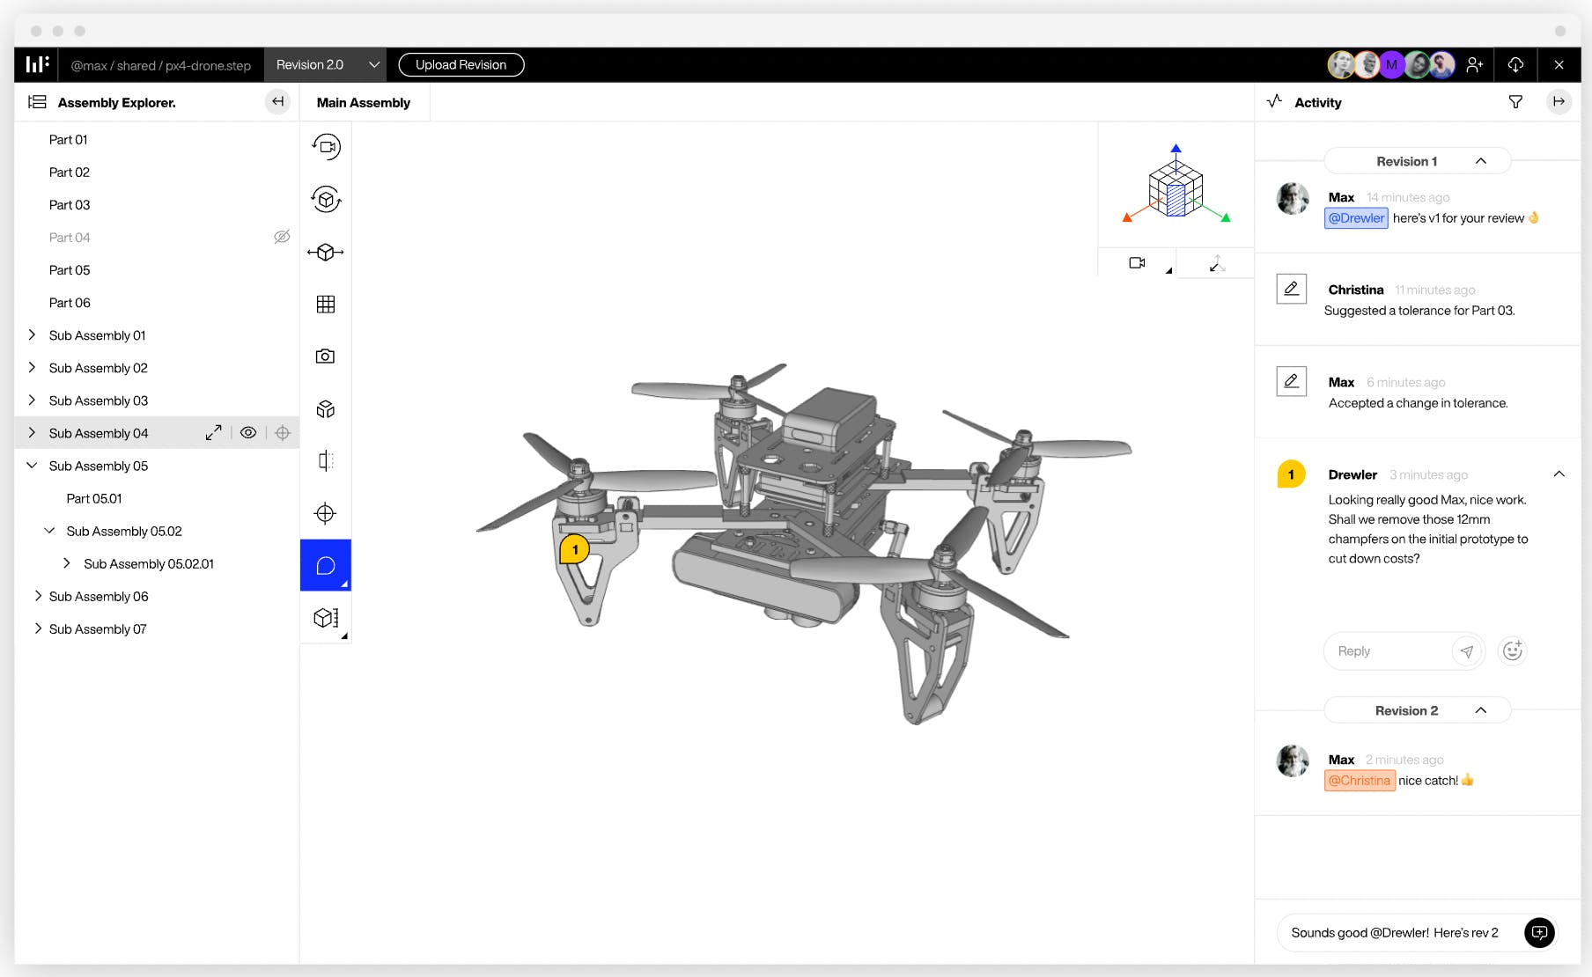Click Drewler's yellow comment number badge

tap(1291, 474)
